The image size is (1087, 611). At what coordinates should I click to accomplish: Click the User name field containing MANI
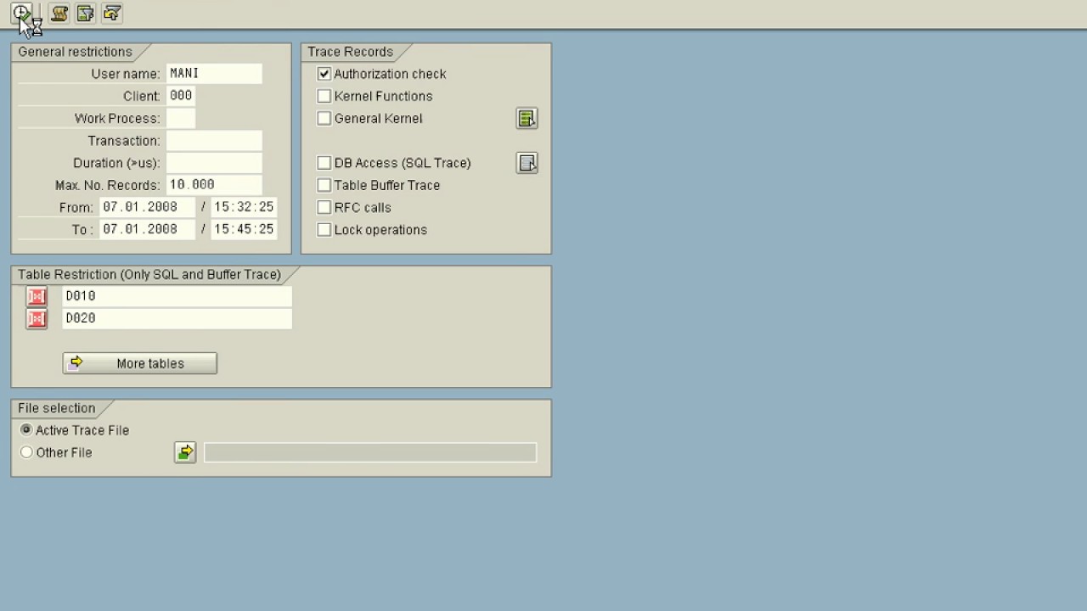point(214,74)
